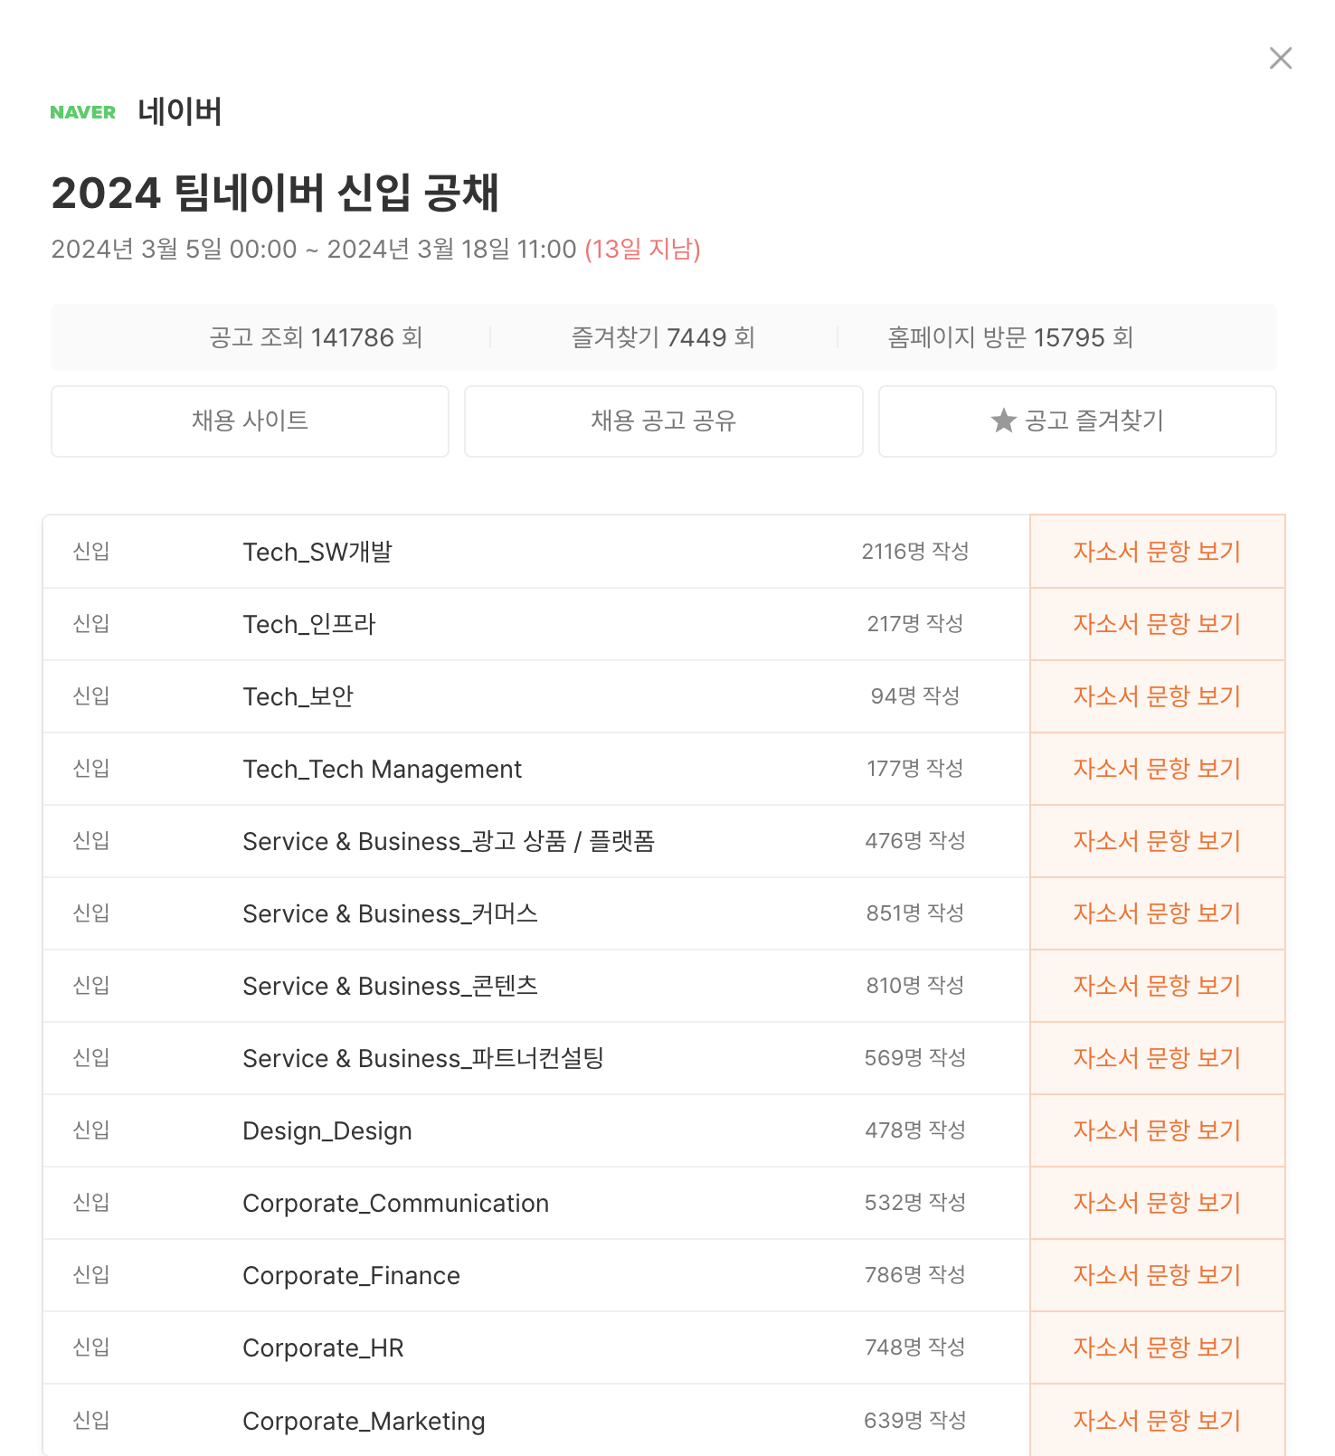Select Service & Business_광고 상품 / 플랫폼 text

pyautogui.click(x=449, y=841)
